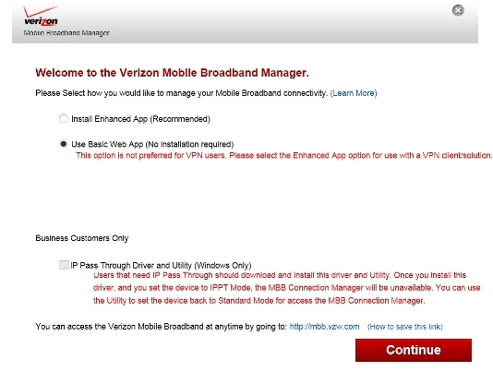Screen dimensions: 493x384
Task: Click the IP Pass Through Driver and Utility label
Action: click(x=161, y=266)
